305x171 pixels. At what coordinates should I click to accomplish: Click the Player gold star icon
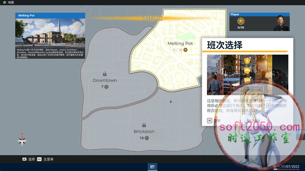(x=241, y=21)
